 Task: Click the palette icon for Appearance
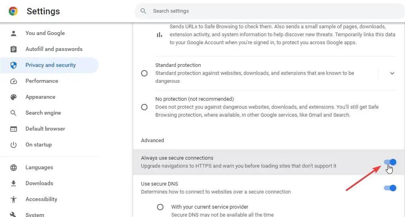(14, 97)
